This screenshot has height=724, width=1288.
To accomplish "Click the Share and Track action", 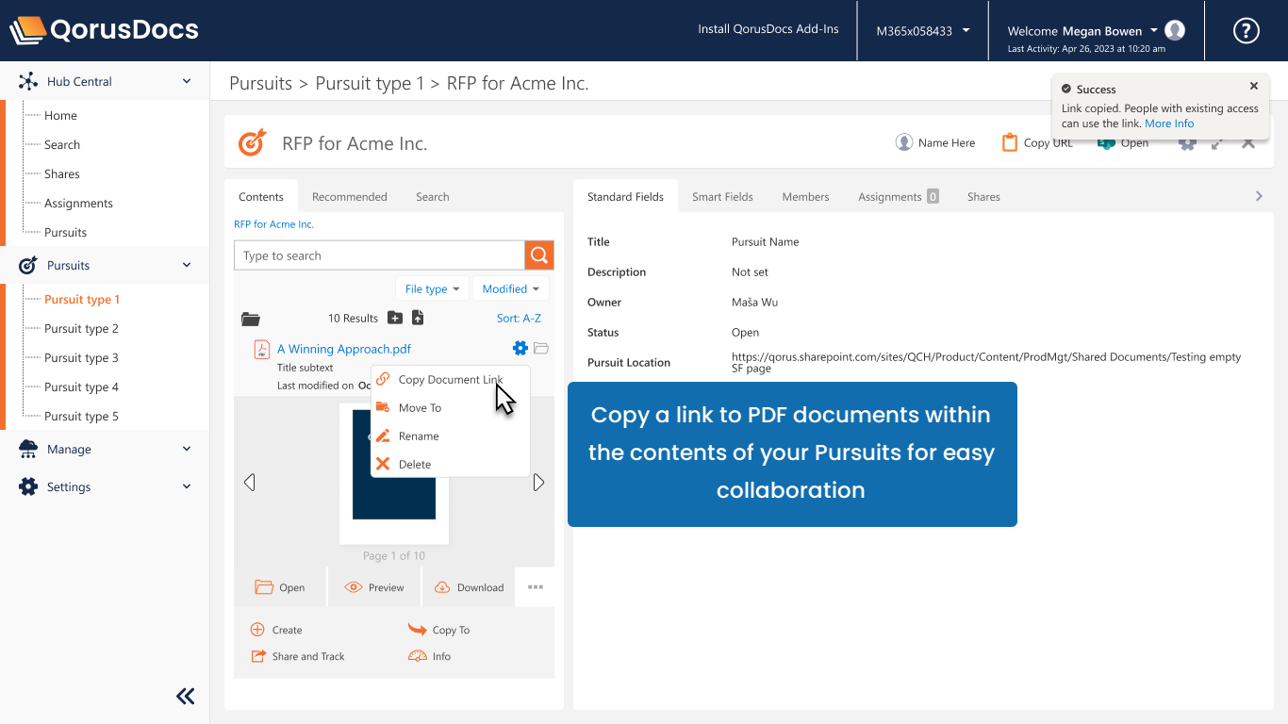I will click(x=297, y=656).
